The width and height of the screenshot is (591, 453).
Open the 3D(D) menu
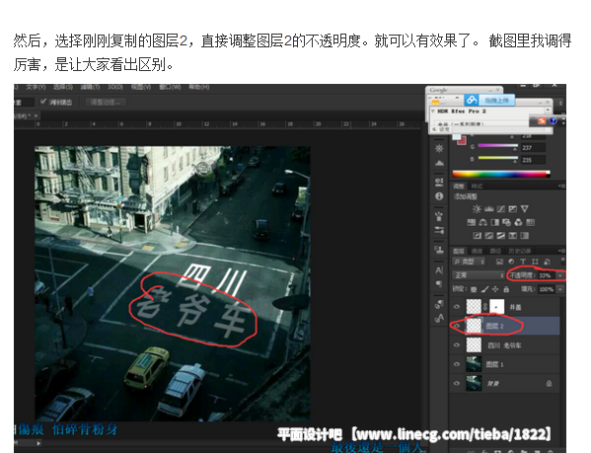pyautogui.click(x=115, y=87)
